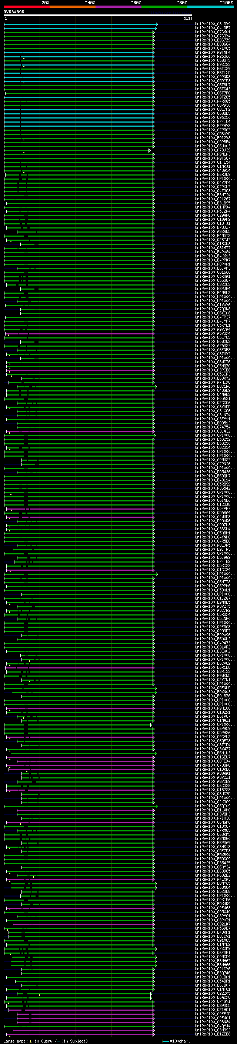
Task: Pick the UniRef100_Q28TJ7 label
Action: click(213, 240)
